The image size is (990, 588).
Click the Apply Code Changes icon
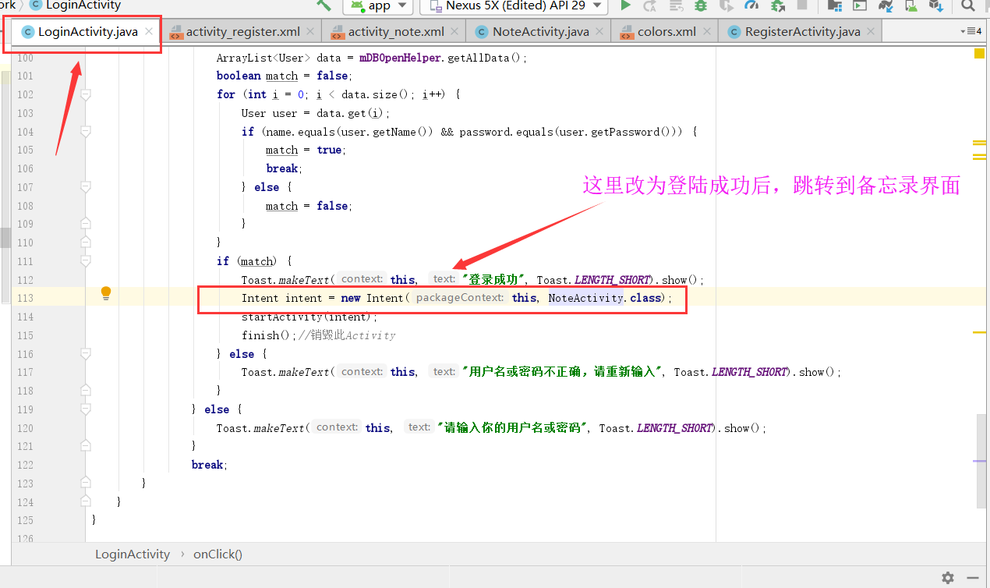[675, 5]
